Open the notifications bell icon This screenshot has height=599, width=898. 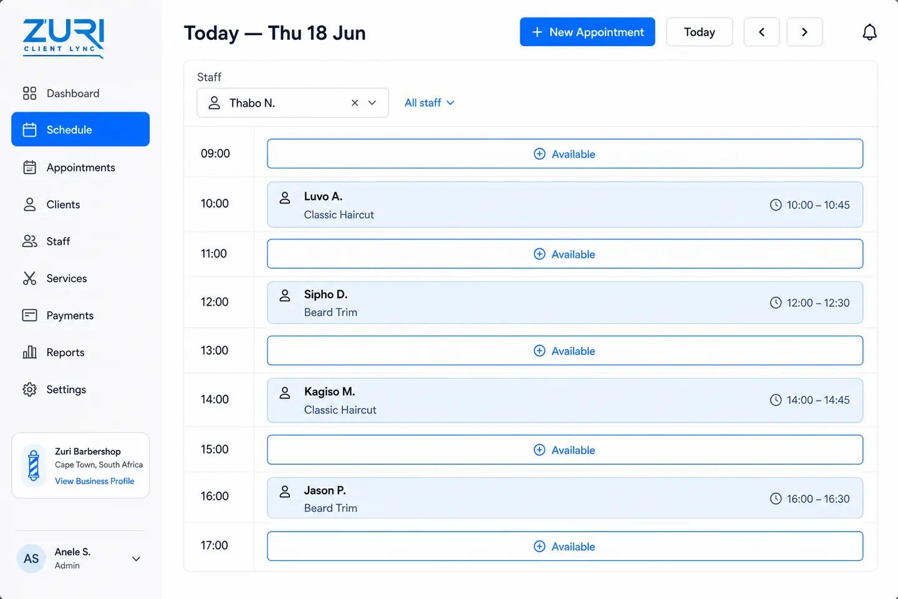click(x=869, y=32)
